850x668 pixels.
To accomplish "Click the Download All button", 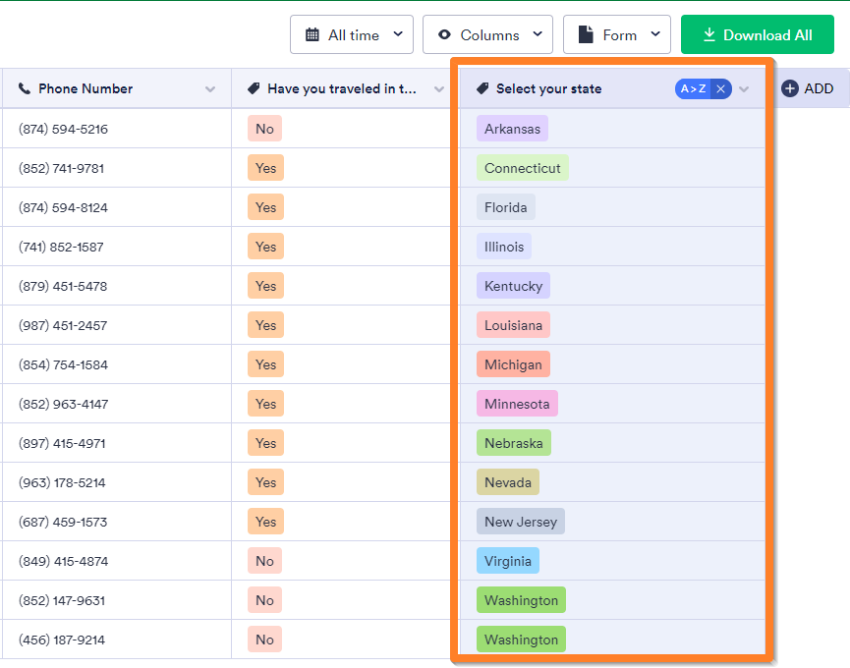I will 757,35.
